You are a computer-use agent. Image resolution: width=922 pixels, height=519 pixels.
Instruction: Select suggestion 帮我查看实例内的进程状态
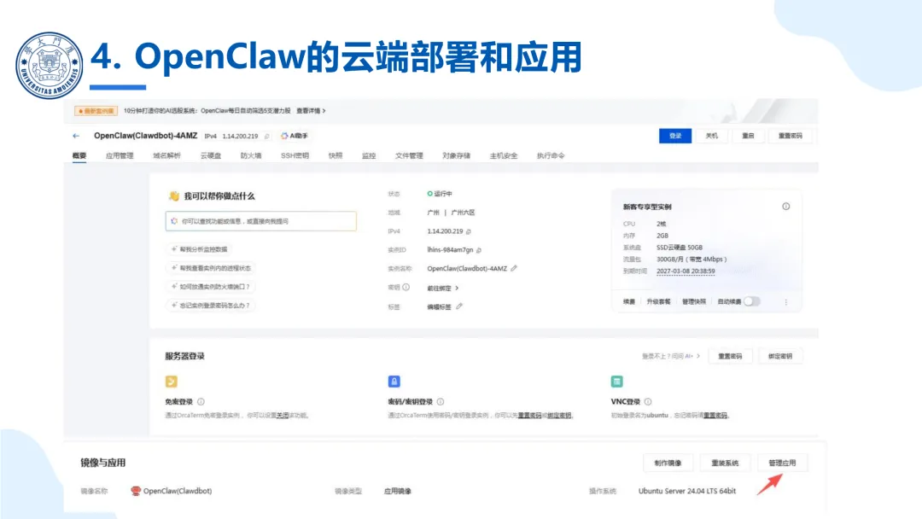pos(211,268)
